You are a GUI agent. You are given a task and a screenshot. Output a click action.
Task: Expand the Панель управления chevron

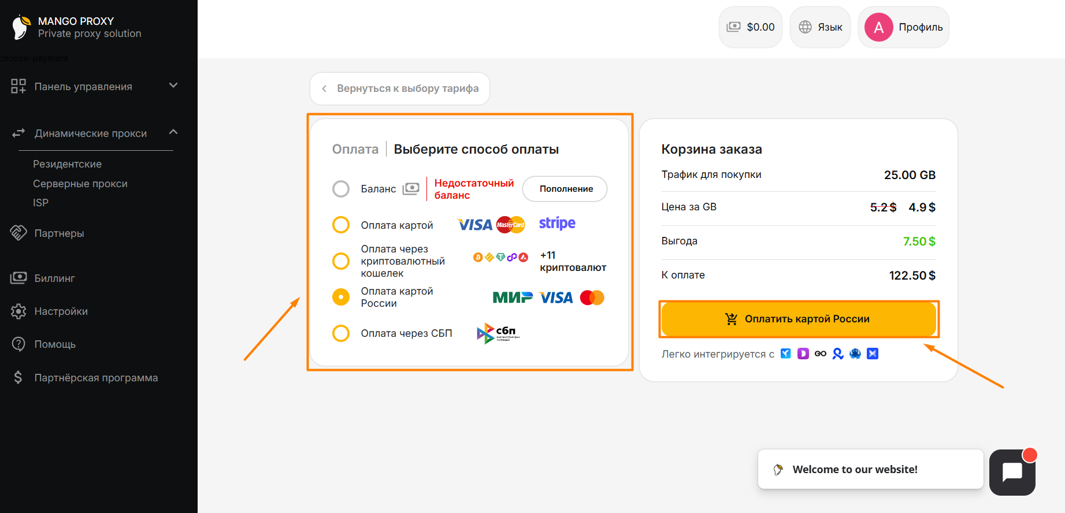[x=173, y=85]
